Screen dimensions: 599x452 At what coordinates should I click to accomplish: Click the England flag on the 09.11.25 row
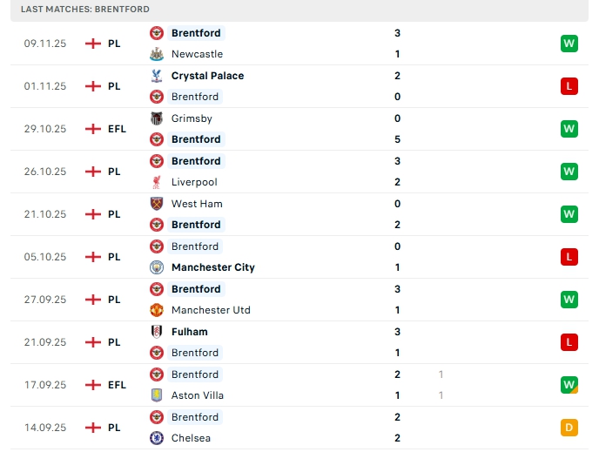click(93, 44)
